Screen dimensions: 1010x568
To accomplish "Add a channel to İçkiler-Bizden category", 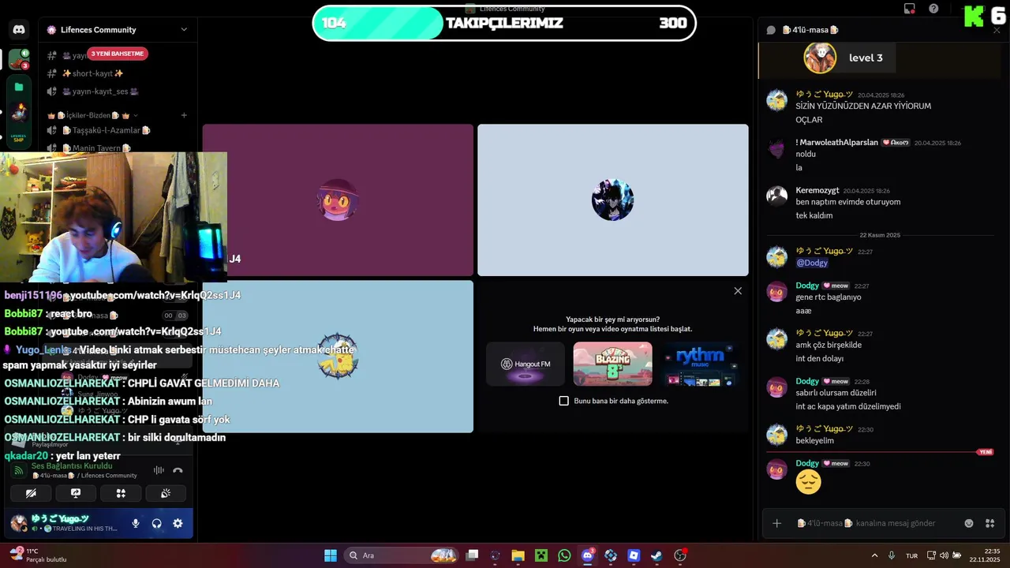I will [x=184, y=115].
